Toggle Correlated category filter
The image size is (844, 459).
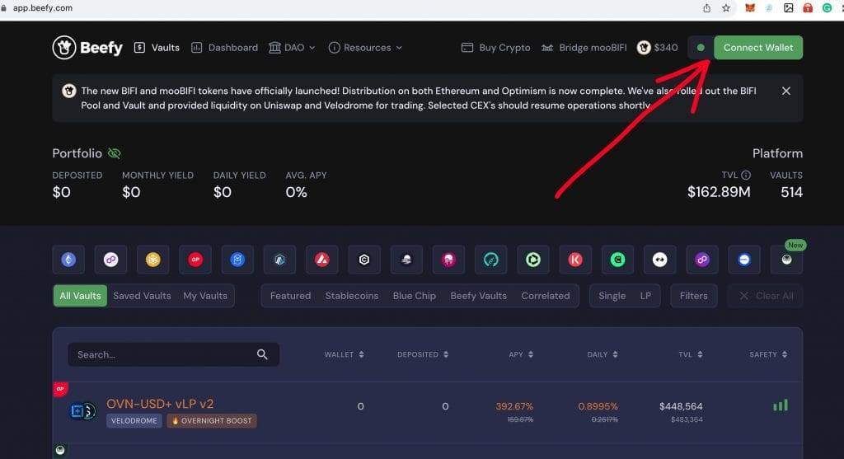546,296
